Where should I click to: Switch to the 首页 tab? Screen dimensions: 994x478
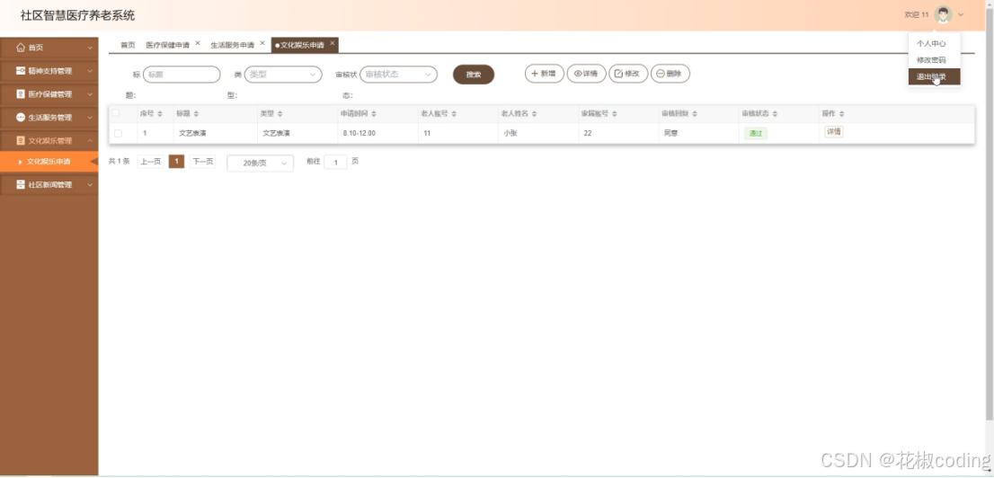128,45
